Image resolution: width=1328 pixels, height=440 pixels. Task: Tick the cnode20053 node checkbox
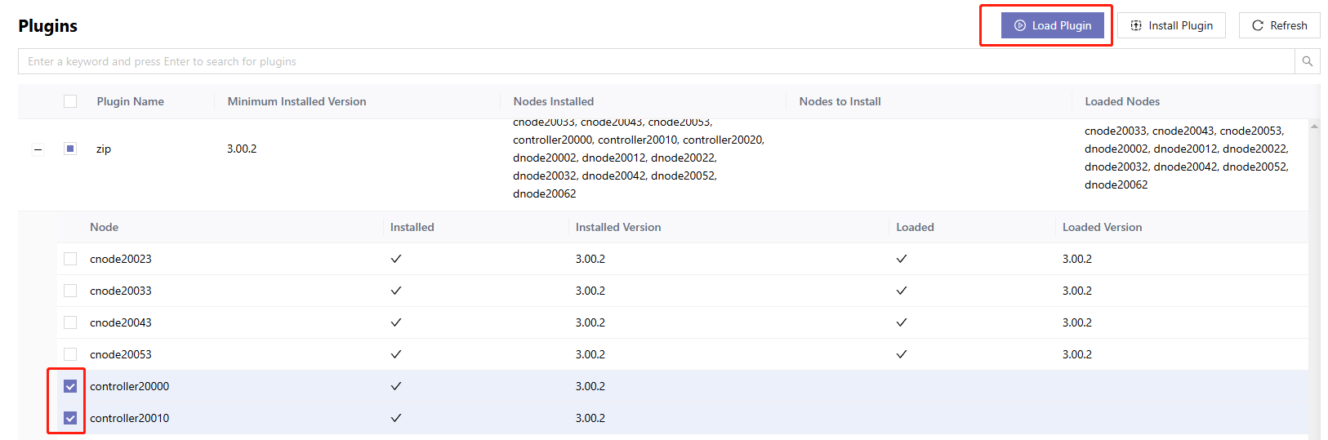coord(70,354)
